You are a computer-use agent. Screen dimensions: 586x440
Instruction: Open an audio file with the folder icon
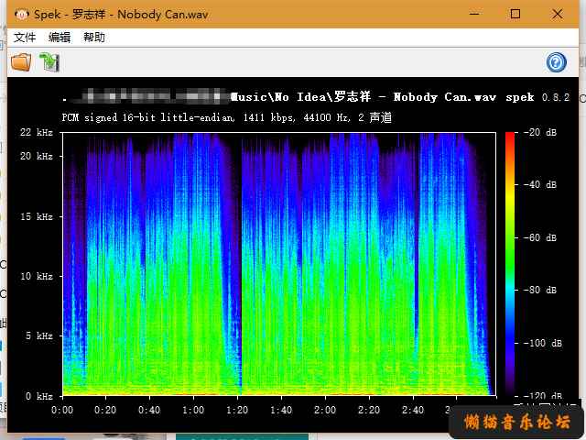coord(21,62)
